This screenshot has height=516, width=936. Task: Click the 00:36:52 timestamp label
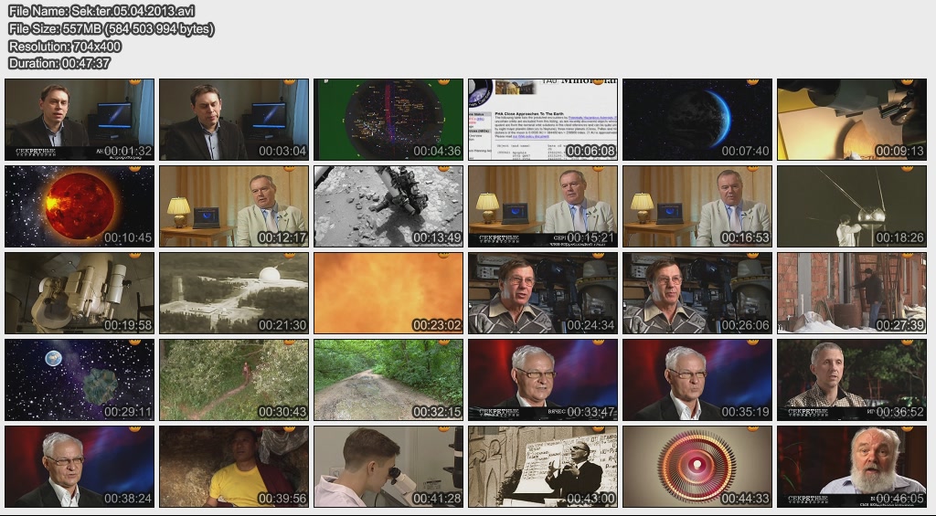(x=900, y=412)
